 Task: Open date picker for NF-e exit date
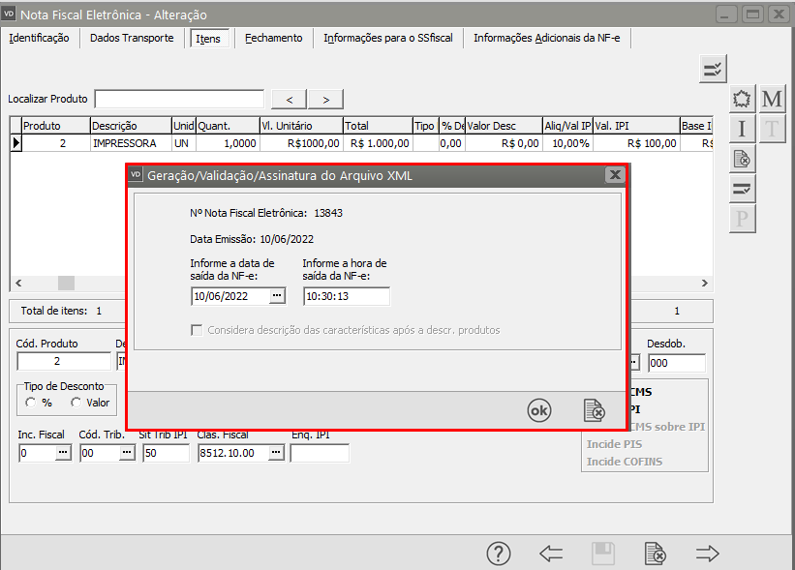(276, 296)
